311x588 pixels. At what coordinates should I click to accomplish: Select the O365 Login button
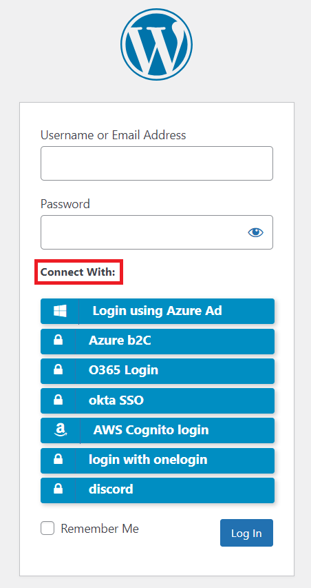[158, 370]
